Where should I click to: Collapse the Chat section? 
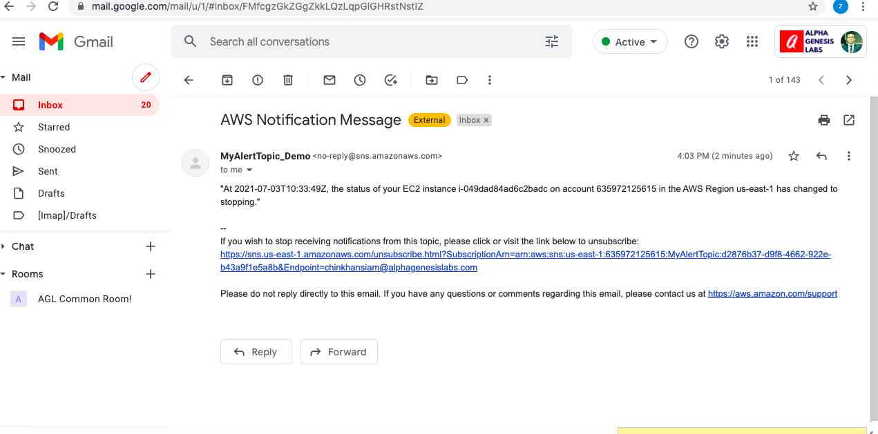(x=3, y=246)
